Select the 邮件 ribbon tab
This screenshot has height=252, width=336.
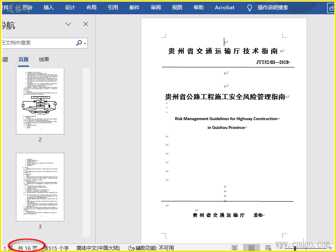(134, 8)
